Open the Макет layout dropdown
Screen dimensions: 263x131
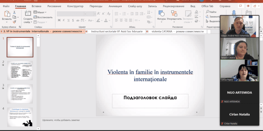[40, 12]
